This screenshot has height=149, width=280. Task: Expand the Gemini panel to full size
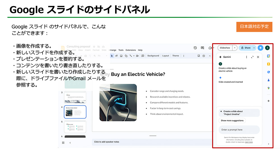252,57
